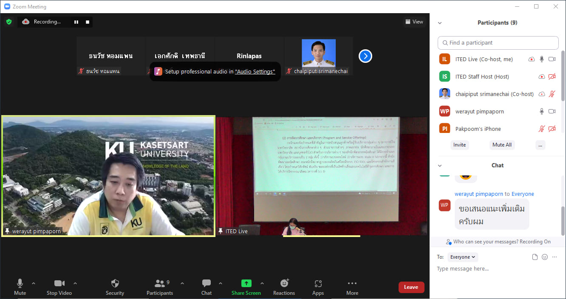Image resolution: width=566 pixels, height=299 pixels.
Task: Pause the cloud recording
Action: pyautogui.click(x=76, y=22)
